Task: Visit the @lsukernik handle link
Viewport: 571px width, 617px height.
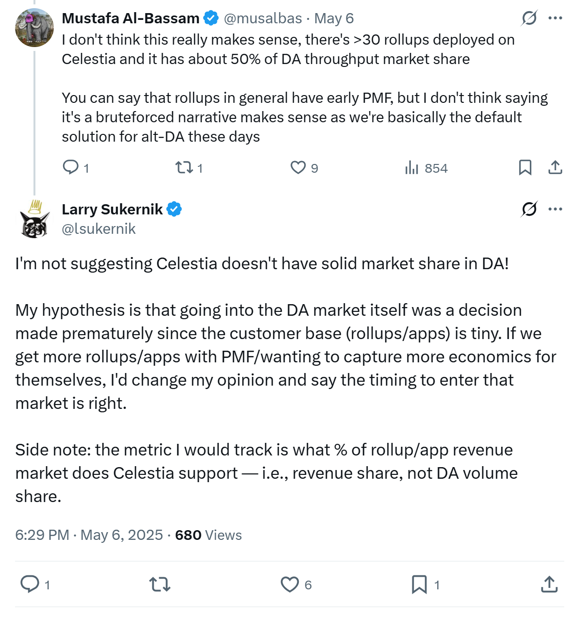Action: coord(99,228)
